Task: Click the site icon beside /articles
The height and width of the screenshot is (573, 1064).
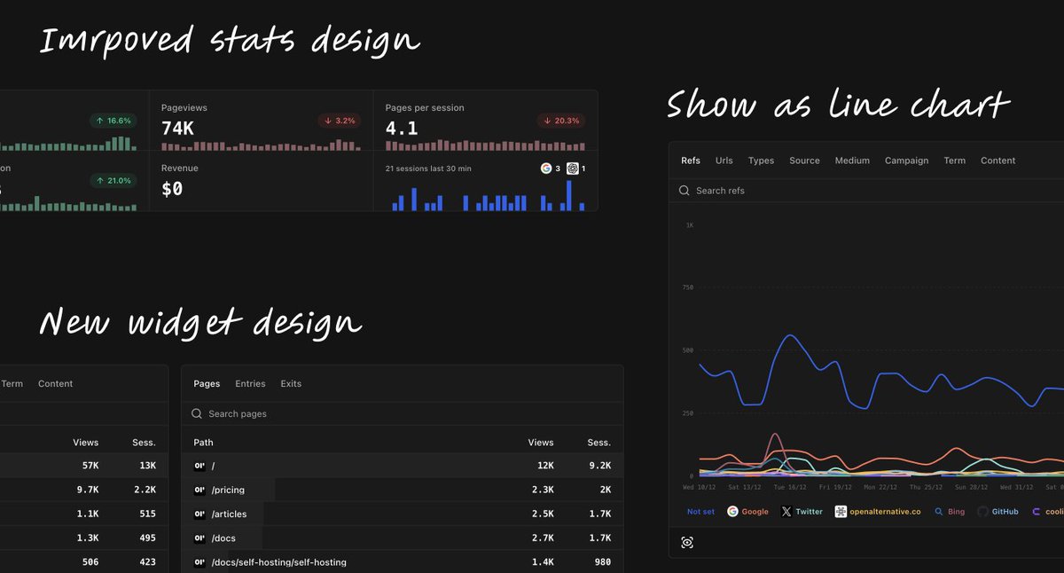Action: tap(199, 514)
